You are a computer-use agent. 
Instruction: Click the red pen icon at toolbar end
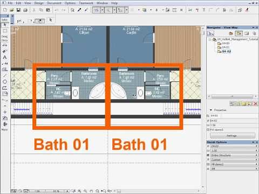click(248, 10)
